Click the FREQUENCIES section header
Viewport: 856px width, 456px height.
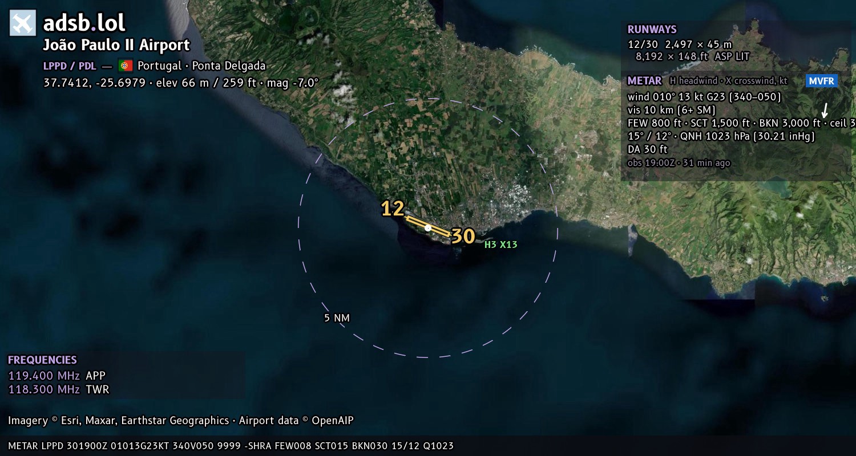pos(42,360)
